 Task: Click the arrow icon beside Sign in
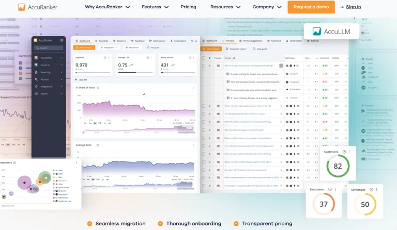342,7
